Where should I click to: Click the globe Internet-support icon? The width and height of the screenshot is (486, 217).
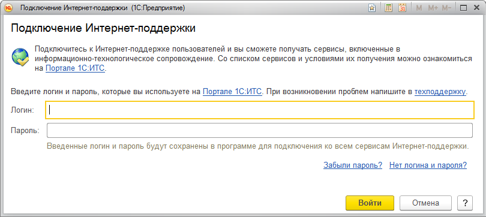tap(20, 58)
